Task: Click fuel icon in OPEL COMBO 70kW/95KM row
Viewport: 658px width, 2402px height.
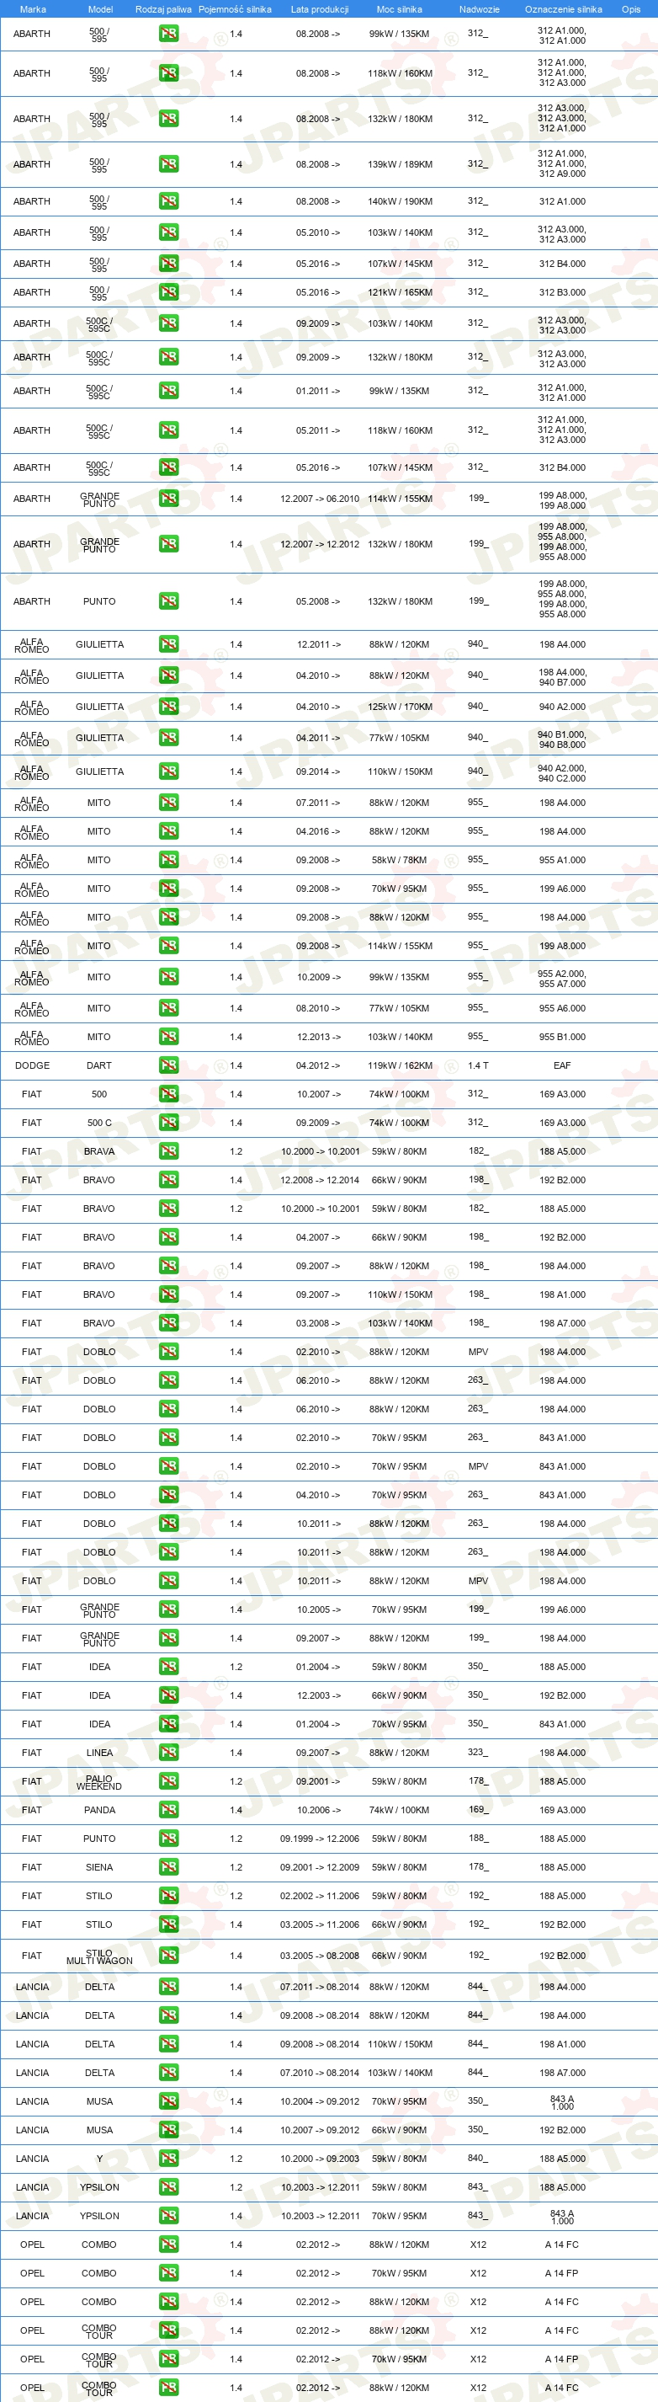Action: click(168, 2273)
